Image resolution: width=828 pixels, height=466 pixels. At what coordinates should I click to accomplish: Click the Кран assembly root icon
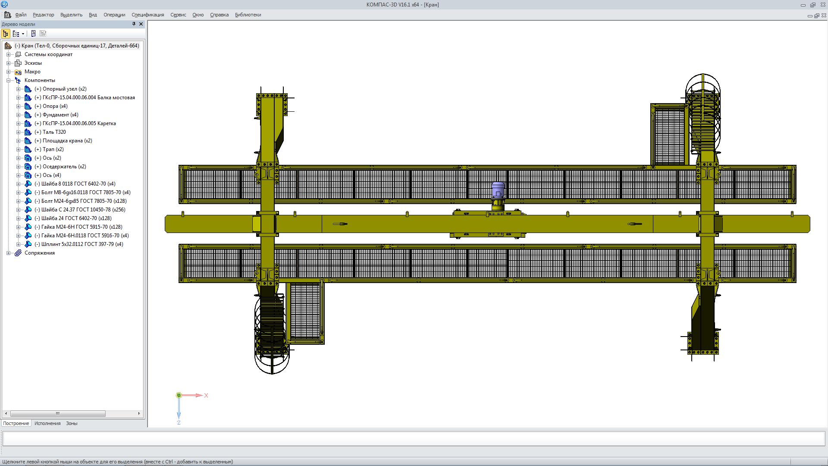pos(8,46)
